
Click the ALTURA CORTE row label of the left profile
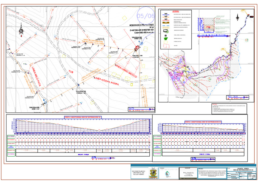pyautogui.click(x=11, y=143)
